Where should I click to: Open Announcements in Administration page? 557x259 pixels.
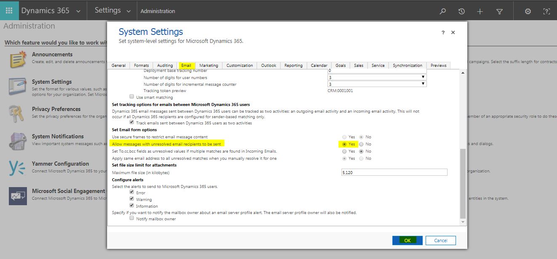(52, 54)
